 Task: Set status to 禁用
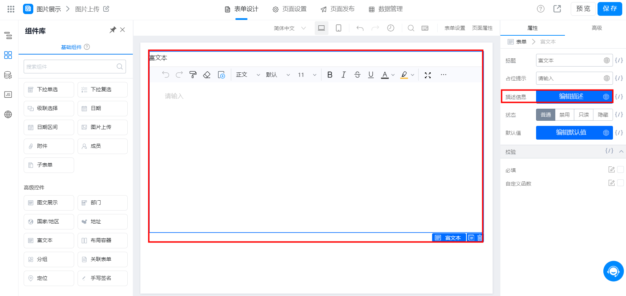[565, 115]
